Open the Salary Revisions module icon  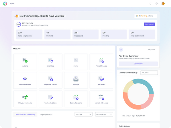76,97
